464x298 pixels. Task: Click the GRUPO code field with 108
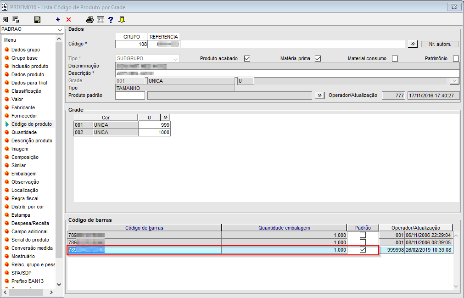click(131, 44)
